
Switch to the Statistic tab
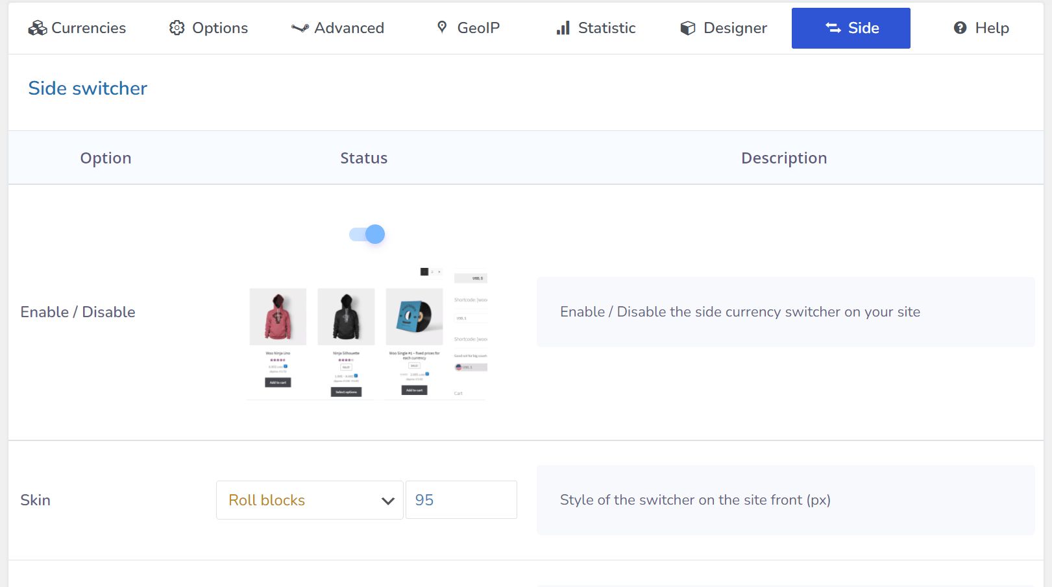[x=606, y=28]
